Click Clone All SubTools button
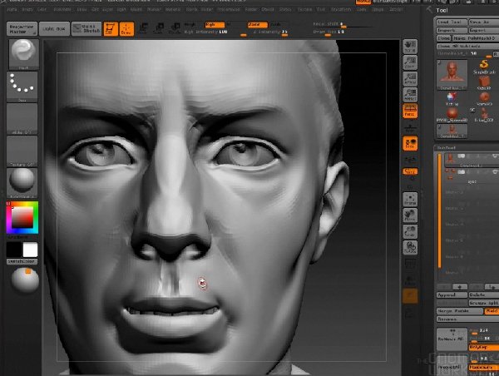Screen dimensions: 499x376 (x=467, y=46)
